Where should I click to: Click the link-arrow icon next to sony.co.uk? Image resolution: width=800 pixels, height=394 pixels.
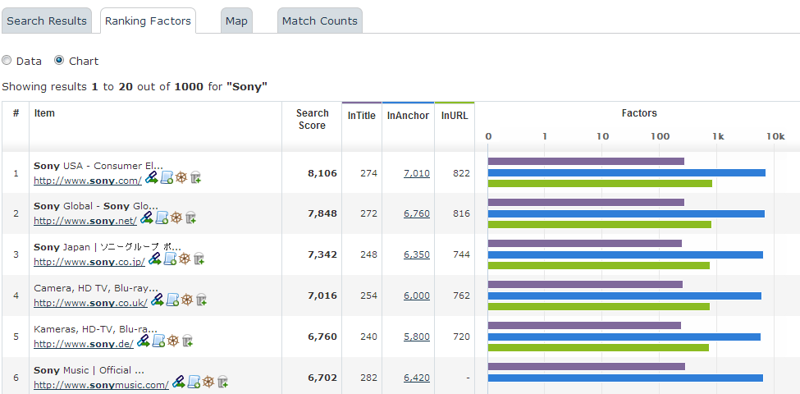pos(158,300)
